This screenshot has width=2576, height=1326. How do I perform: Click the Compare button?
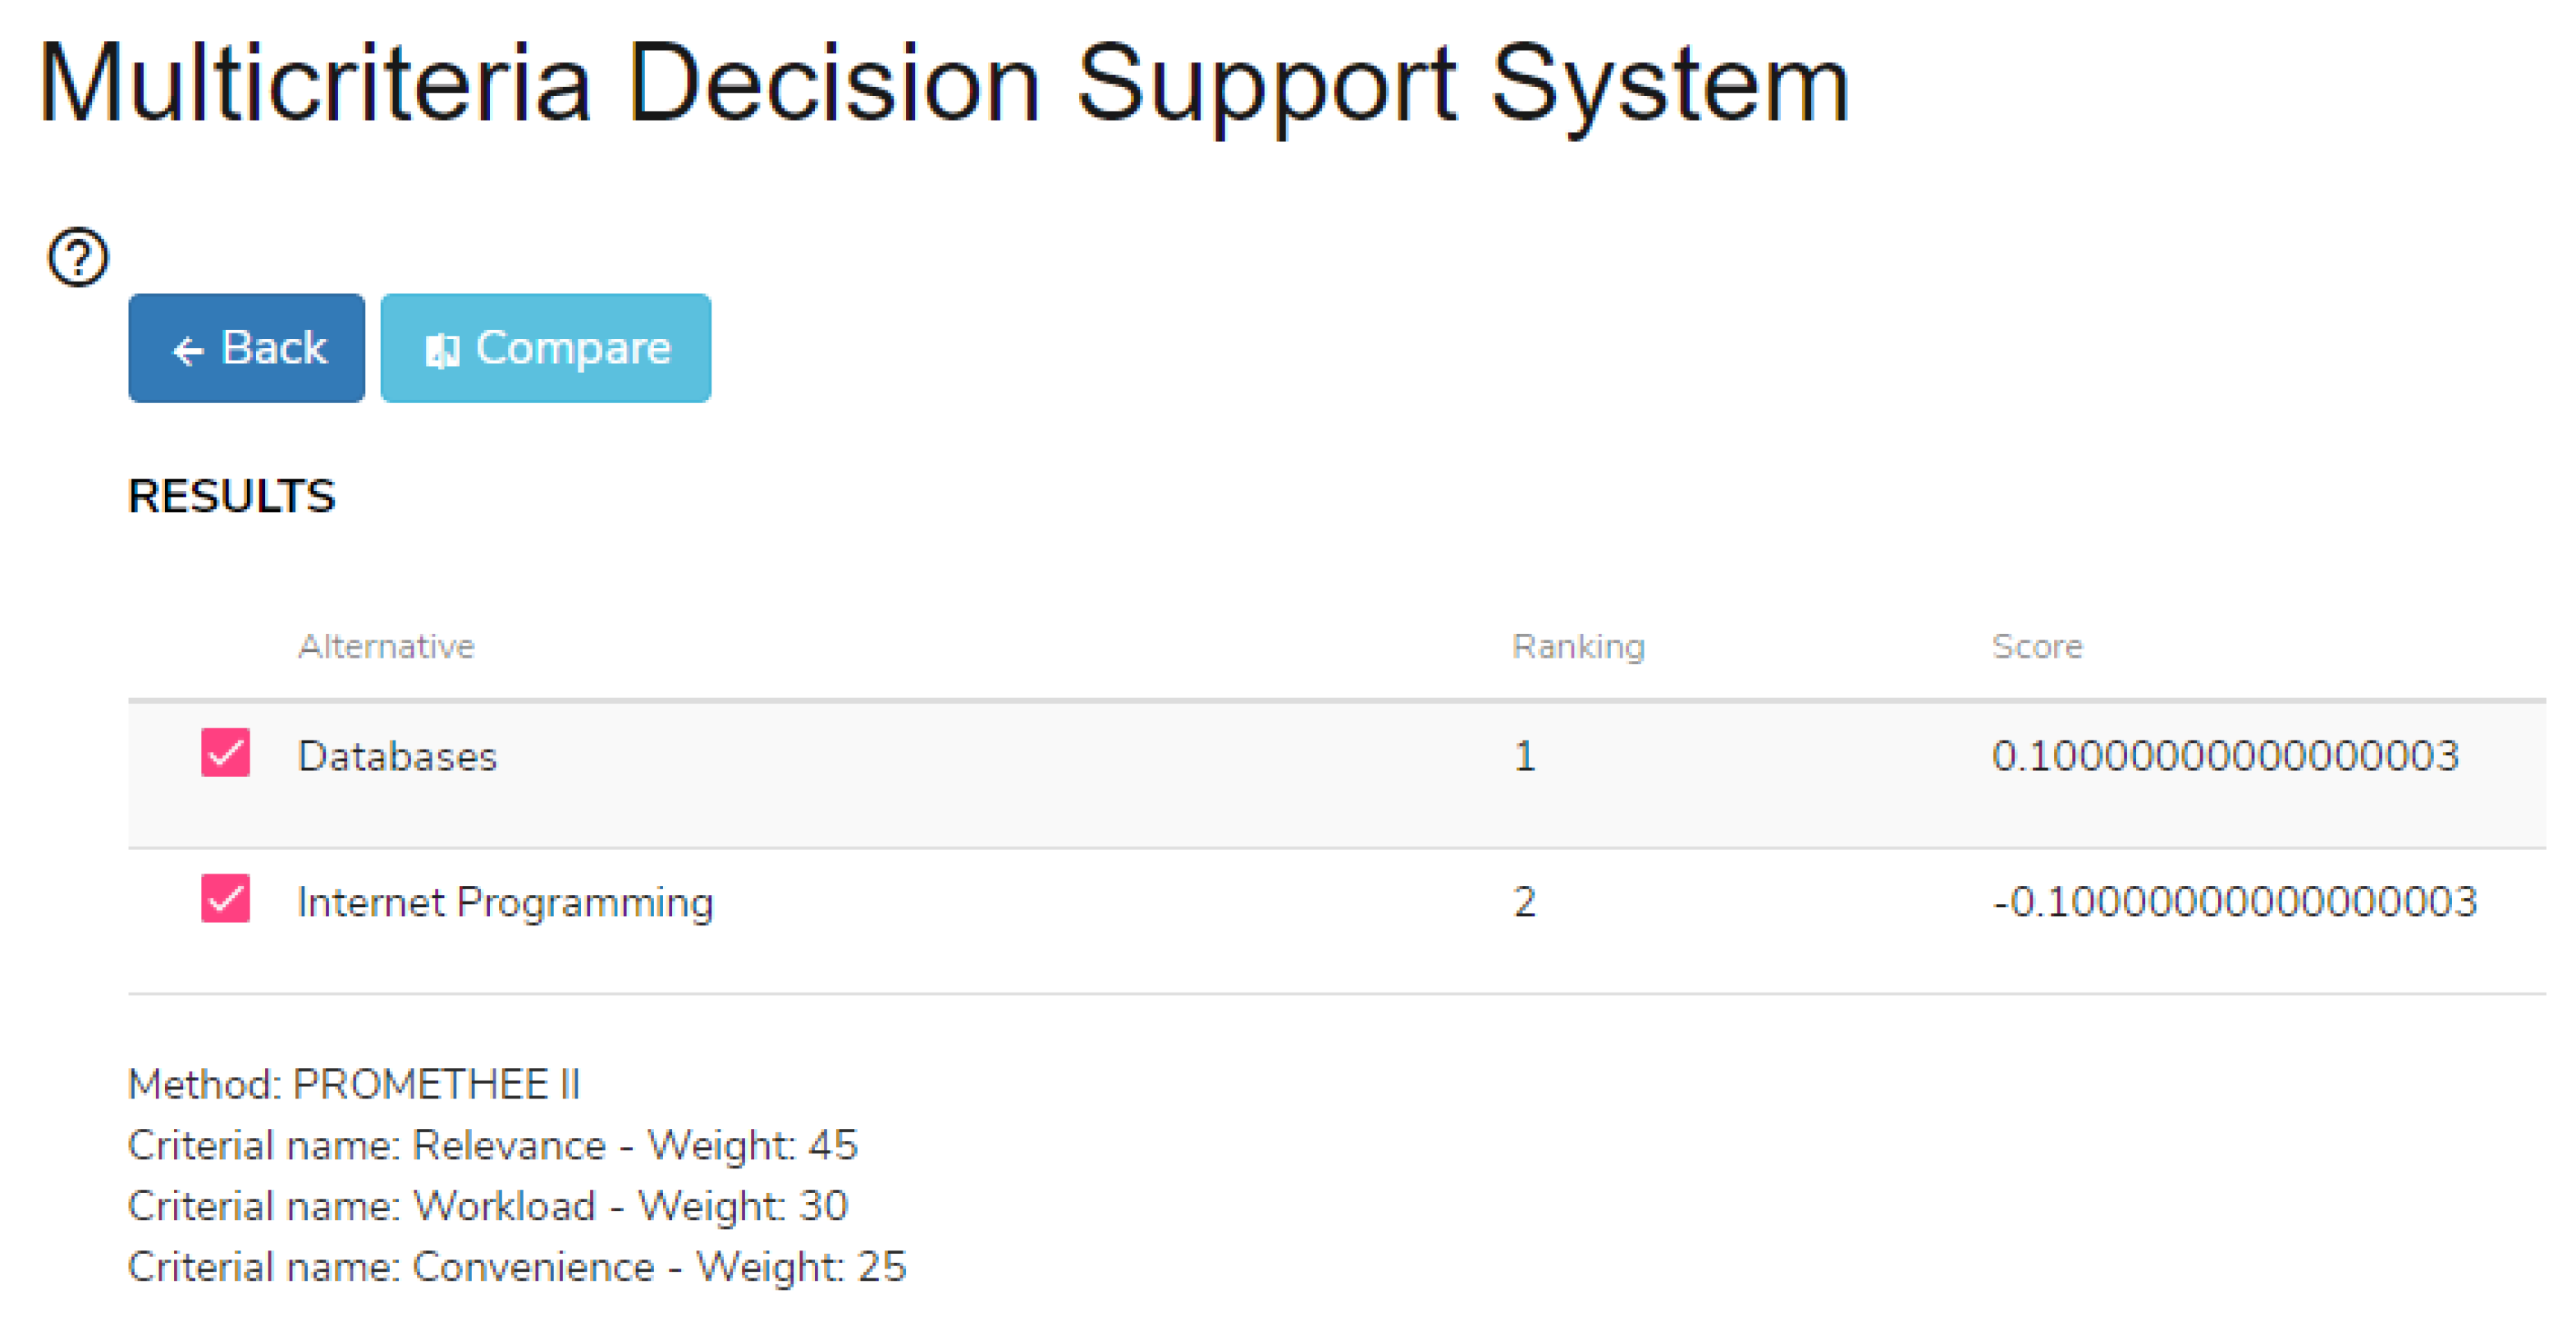[545, 348]
